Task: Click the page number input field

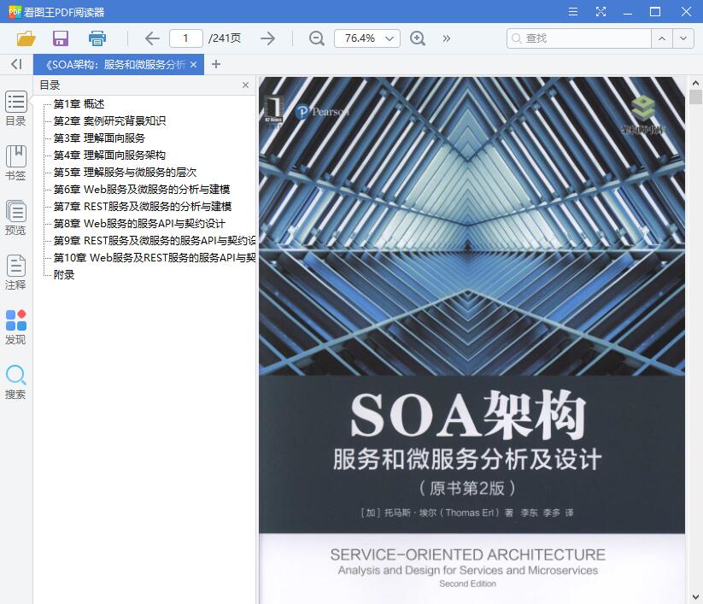Action: (185, 38)
